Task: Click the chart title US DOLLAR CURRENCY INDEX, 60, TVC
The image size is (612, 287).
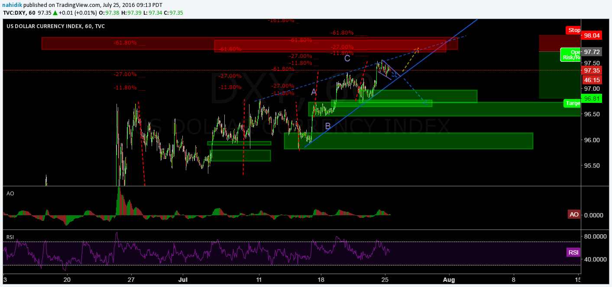Action: pyautogui.click(x=55, y=26)
